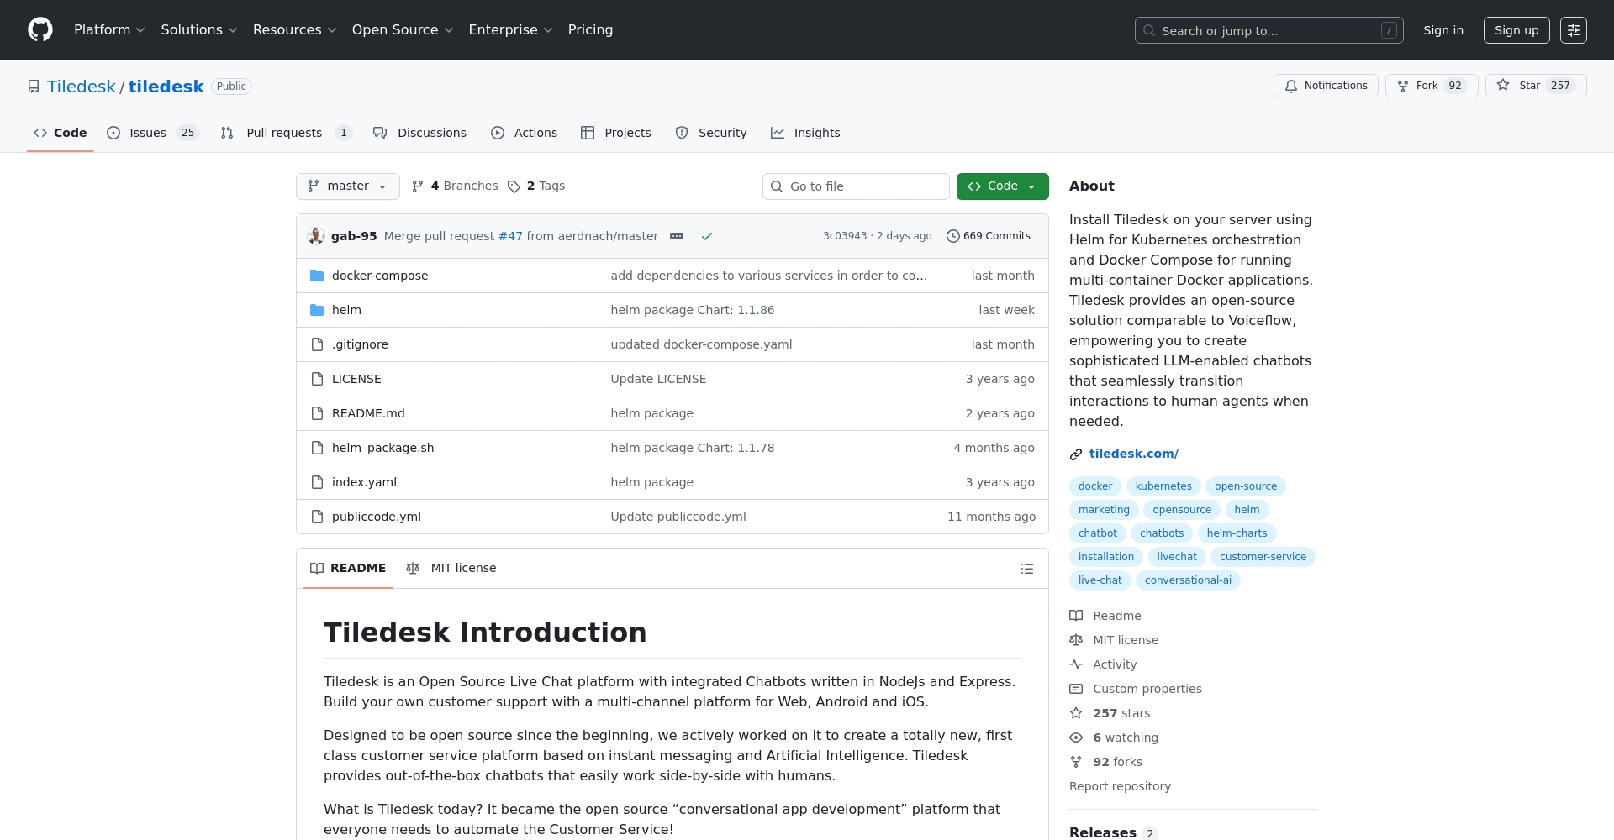Click the repository book icon beside Tiledesk
This screenshot has height=840, width=1614.
pyautogui.click(x=33, y=86)
